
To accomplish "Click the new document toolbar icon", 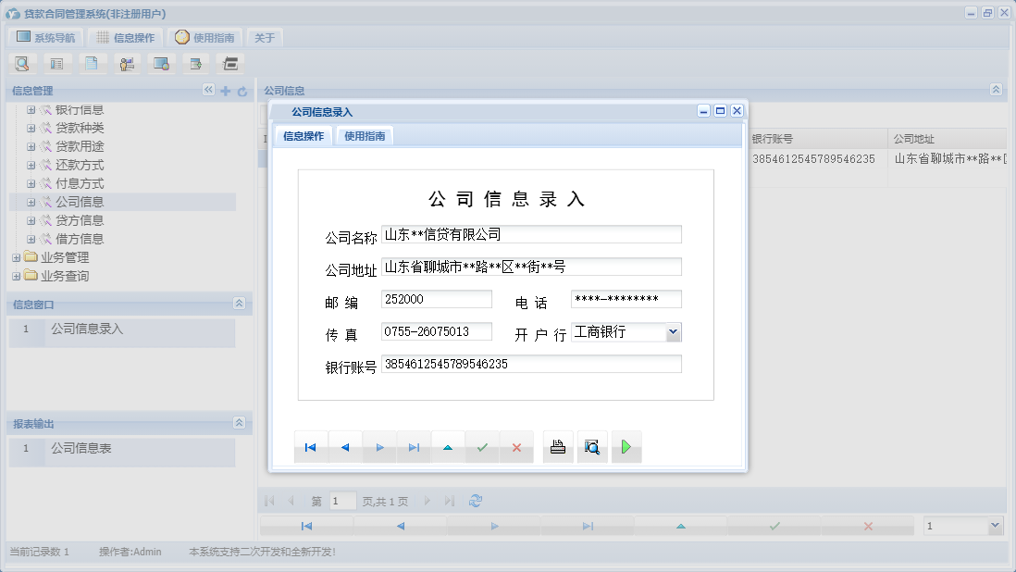I will pos(93,63).
